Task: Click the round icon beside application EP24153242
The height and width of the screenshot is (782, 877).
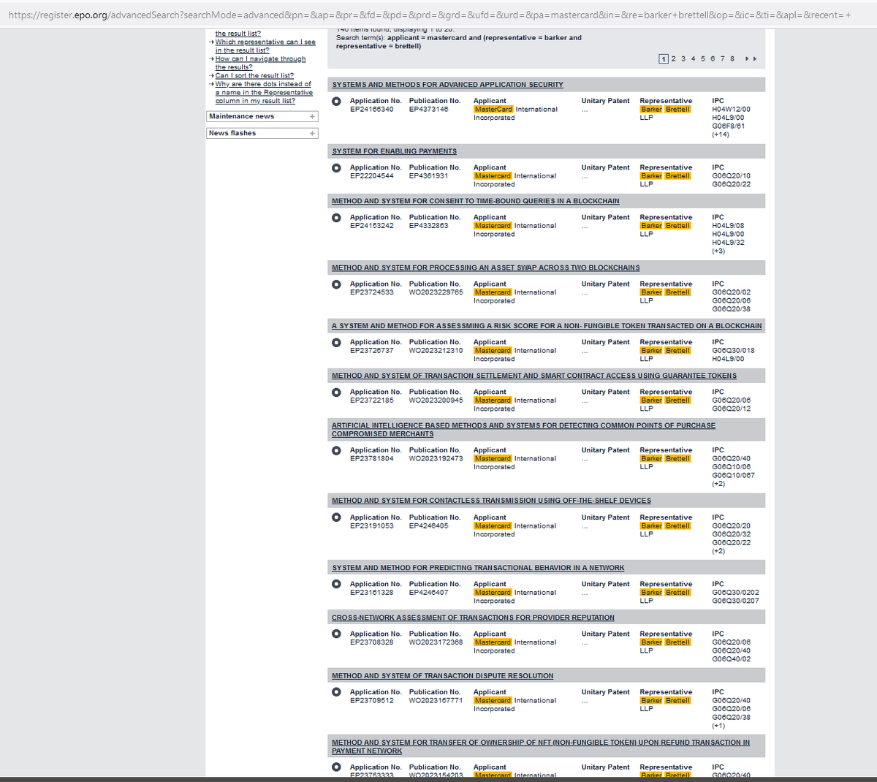Action: point(336,217)
